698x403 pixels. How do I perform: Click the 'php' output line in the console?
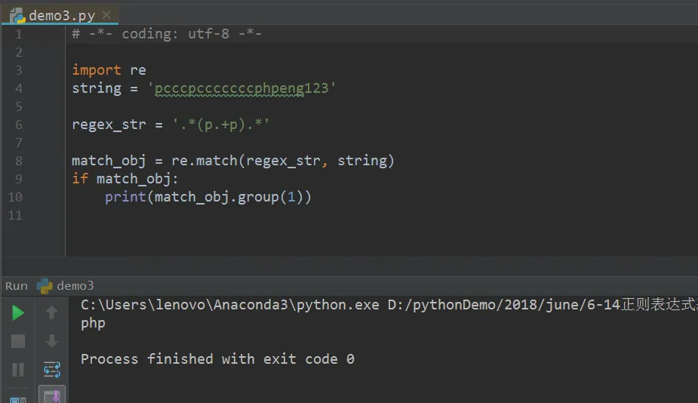(x=93, y=324)
